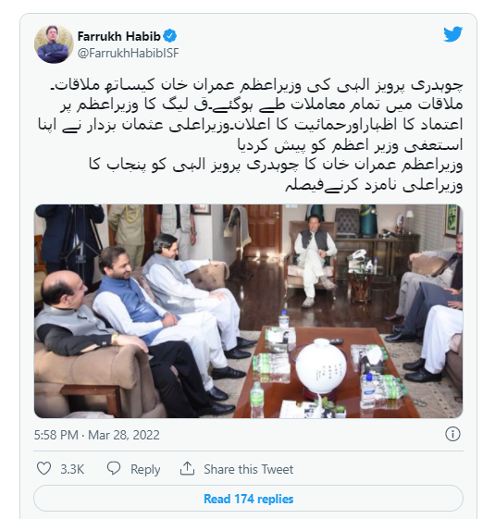Click the blue verified badge

point(170,36)
